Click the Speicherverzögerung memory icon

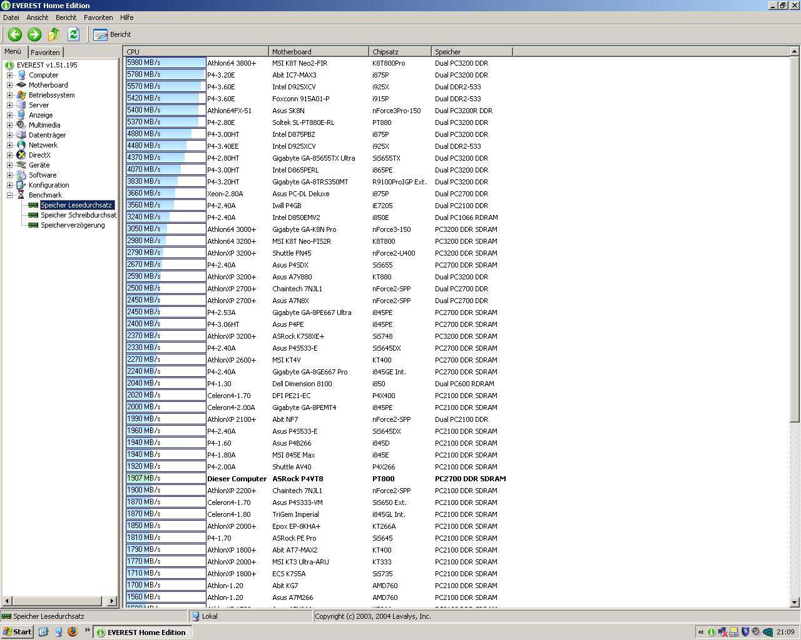pyautogui.click(x=33, y=225)
